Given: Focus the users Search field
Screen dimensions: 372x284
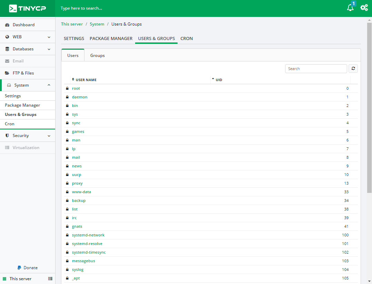Looking at the screenshot, I should coord(316,69).
